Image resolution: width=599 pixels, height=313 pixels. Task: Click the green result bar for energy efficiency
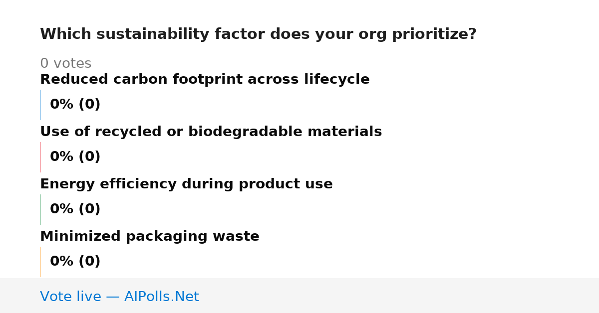[40, 209]
